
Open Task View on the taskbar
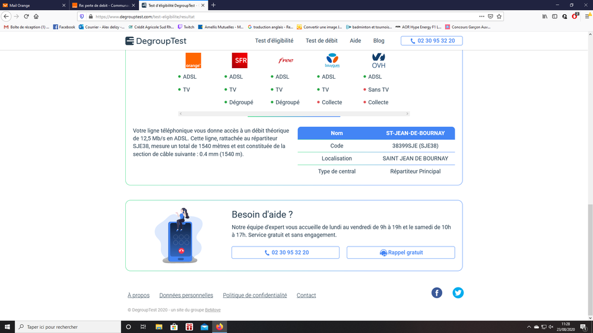point(143,326)
